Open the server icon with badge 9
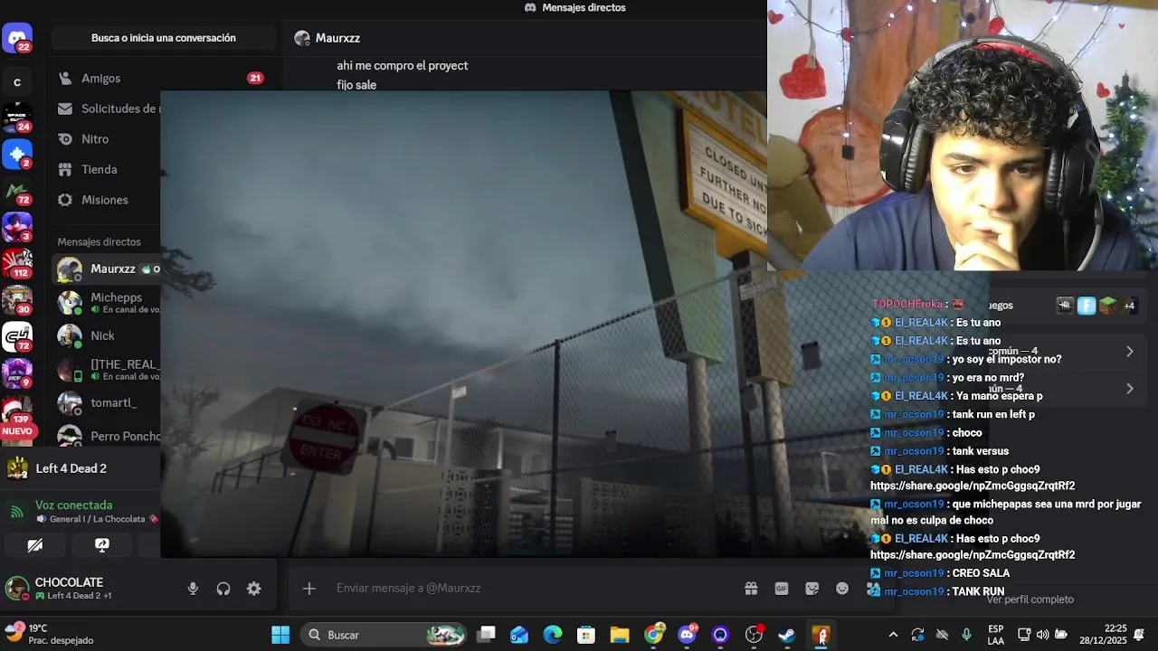The image size is (1158, 651). (17, 373)
